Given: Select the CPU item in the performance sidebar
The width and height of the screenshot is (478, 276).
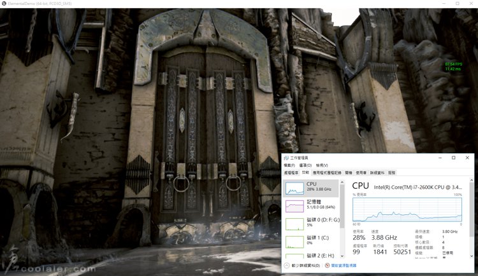Looking at the screenshot, I should (311, 188).
